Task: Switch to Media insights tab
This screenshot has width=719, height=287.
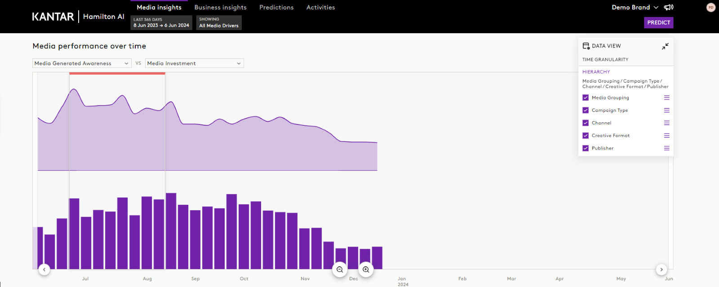Action: (159, 7)
